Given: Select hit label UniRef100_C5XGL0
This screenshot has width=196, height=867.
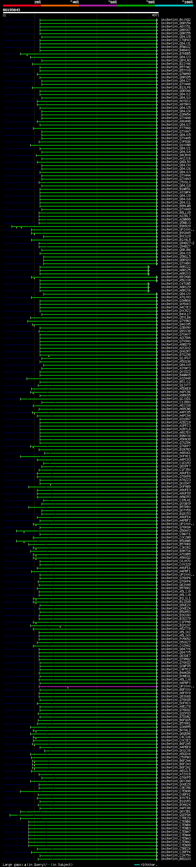Looking at the screenshot, I should pos(176,182).
